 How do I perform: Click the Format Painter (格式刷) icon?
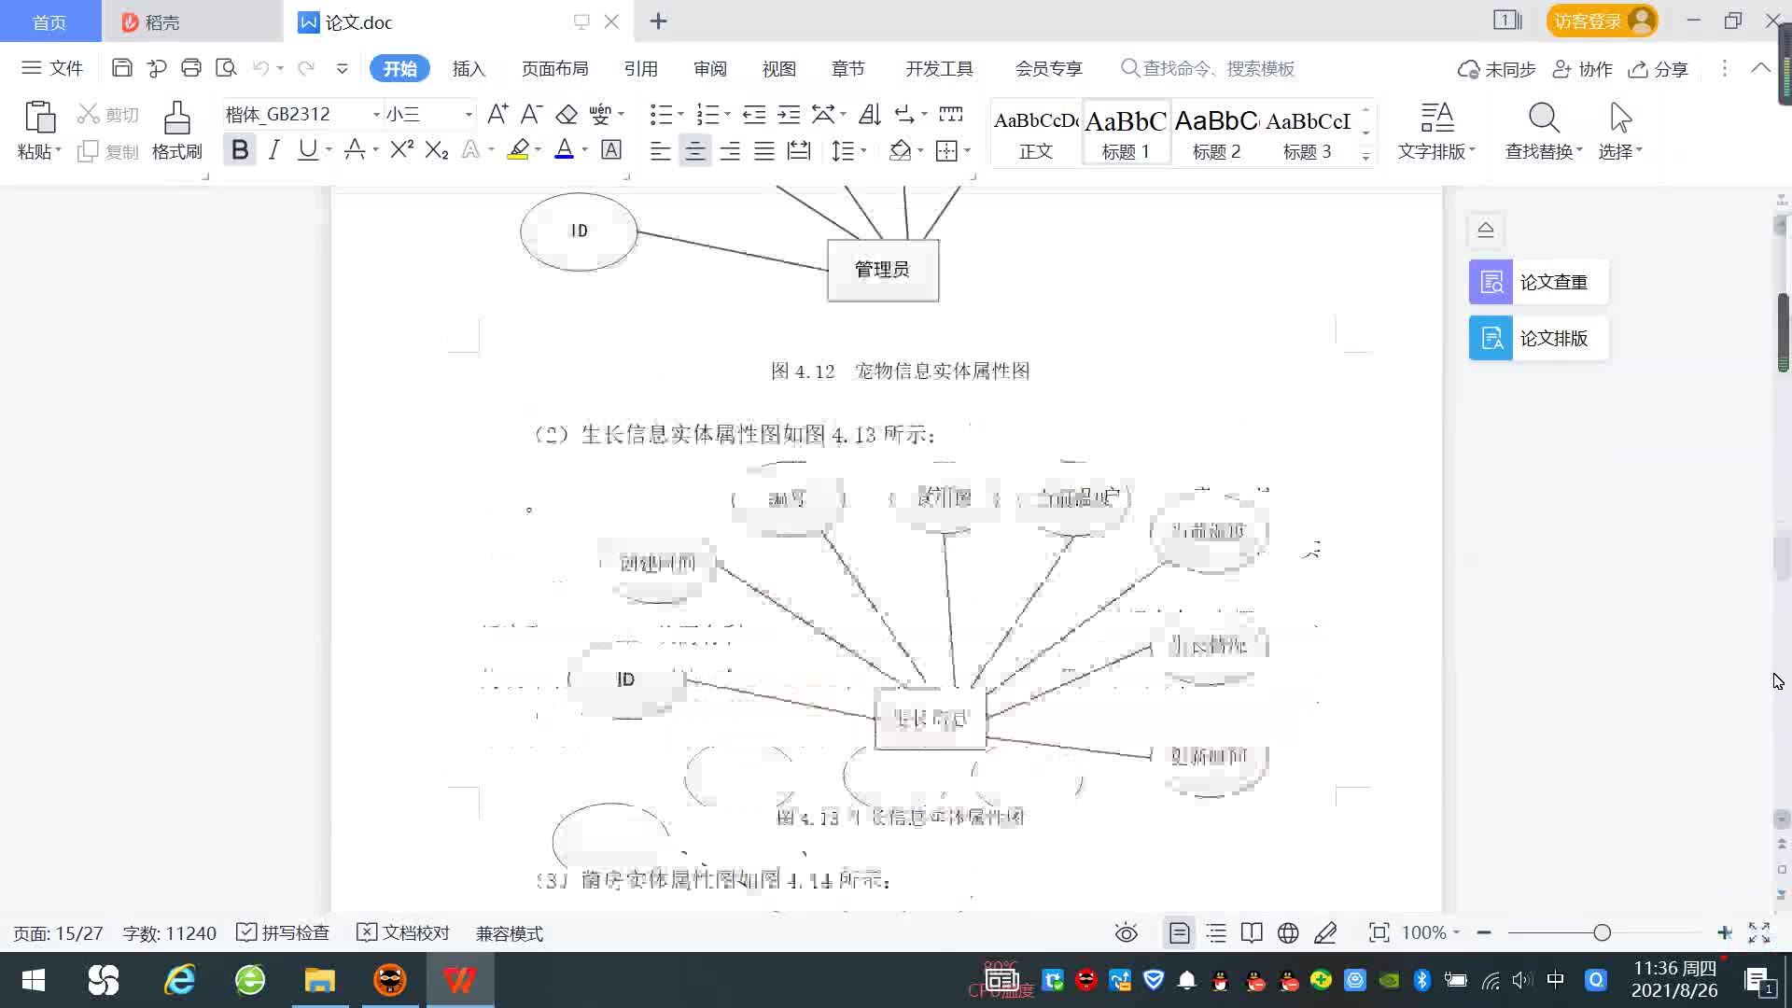[176, 119]
